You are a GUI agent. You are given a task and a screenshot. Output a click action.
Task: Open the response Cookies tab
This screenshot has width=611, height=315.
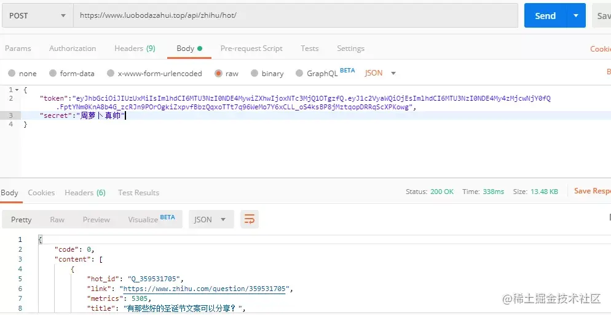pos(41,193)
